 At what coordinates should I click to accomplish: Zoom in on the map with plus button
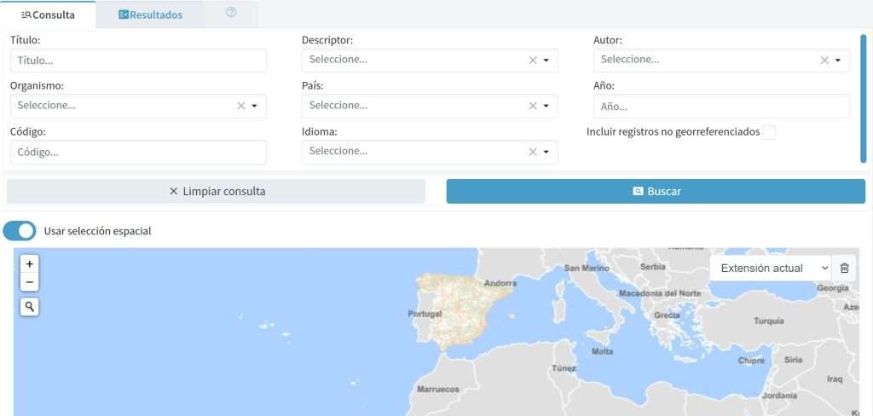click(30, 264)
